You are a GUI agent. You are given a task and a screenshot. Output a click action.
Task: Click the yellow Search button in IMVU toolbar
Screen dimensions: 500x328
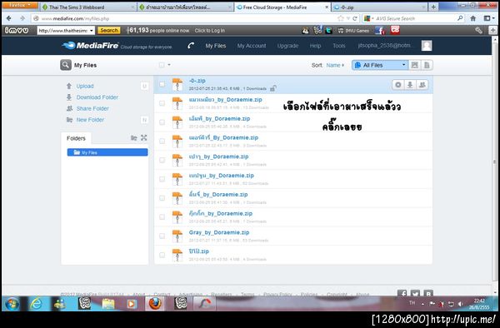108,31
